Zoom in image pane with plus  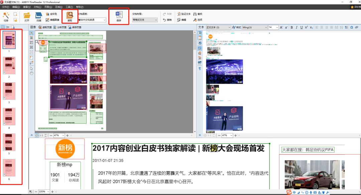click(x=67, y=136)
